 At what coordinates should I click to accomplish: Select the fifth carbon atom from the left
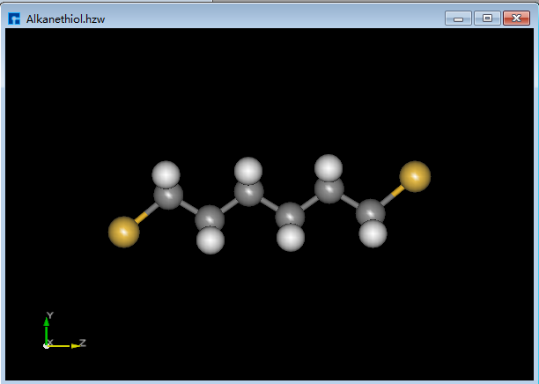click(329, 190)
